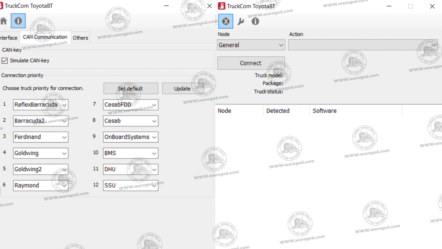
Task: Open priority 1 ReflexBarracuda dropdown
Action: click(x=41, y=105)
